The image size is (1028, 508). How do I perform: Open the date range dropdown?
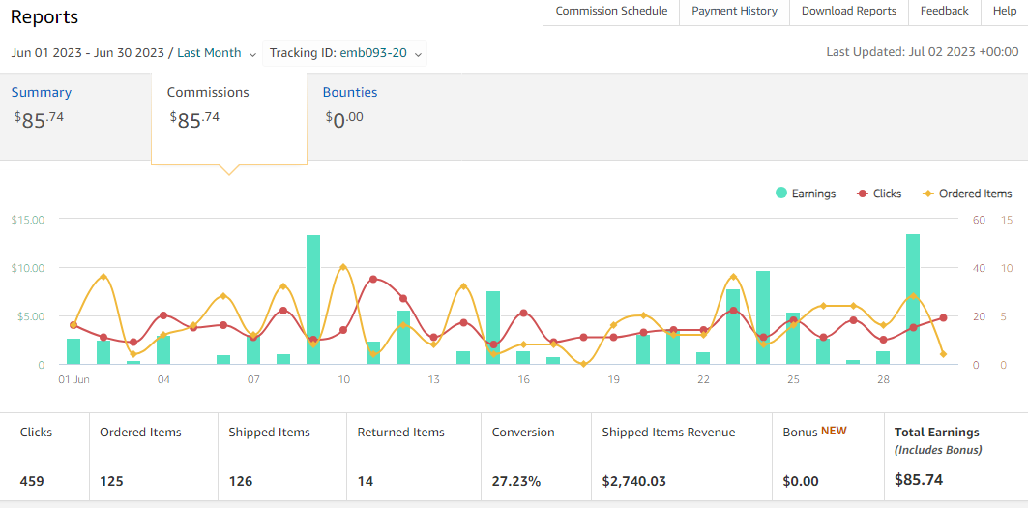(x=133, y=53)
